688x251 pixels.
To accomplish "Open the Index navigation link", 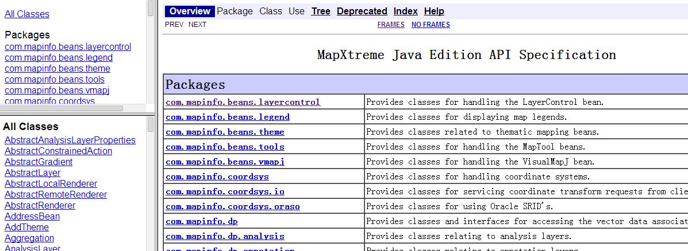I will coord(405,11).
